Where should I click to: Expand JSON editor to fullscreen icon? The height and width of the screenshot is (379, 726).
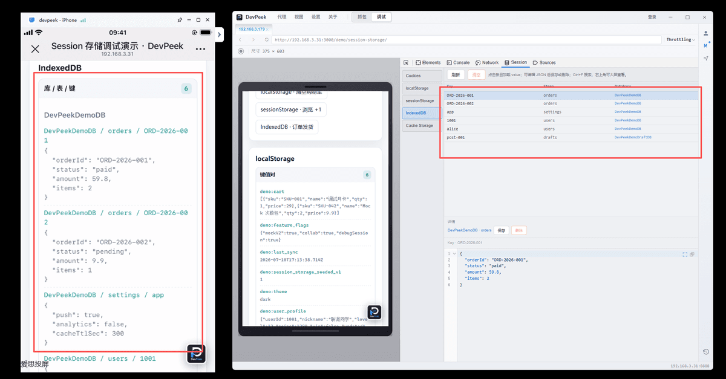coord(685,254)
